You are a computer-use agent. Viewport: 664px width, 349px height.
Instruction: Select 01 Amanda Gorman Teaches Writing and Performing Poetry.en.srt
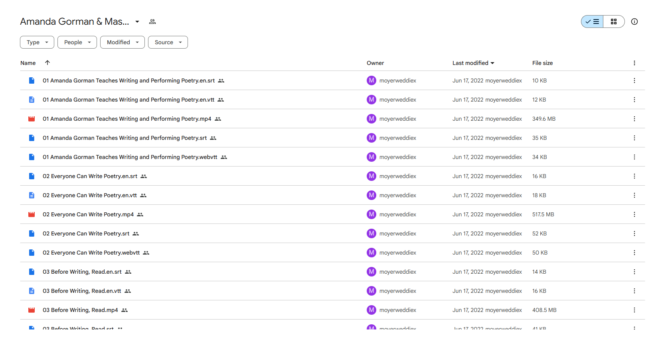pos(332,80)
